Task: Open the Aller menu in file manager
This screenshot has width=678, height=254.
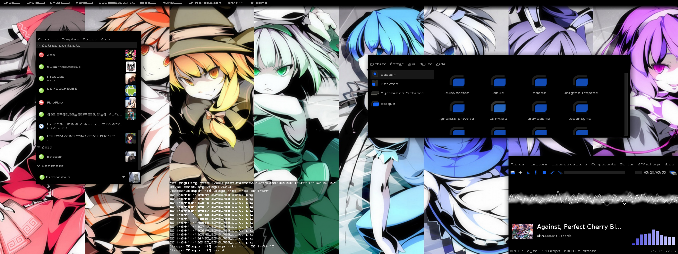Action: point(426,64)
